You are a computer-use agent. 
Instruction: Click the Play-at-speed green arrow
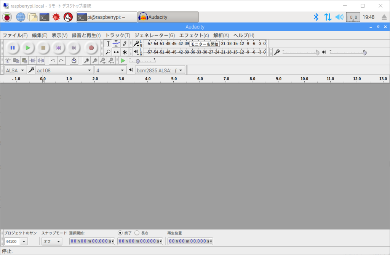point(123,61)
